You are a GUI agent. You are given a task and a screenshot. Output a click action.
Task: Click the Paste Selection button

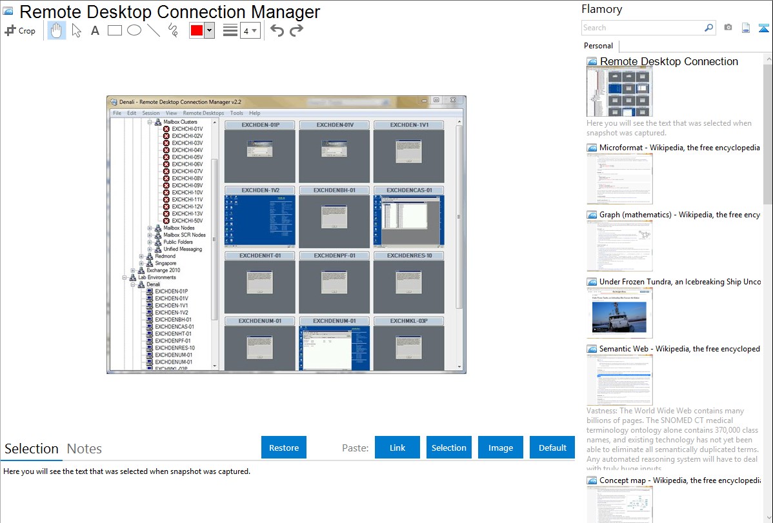[x=448, y=448]
